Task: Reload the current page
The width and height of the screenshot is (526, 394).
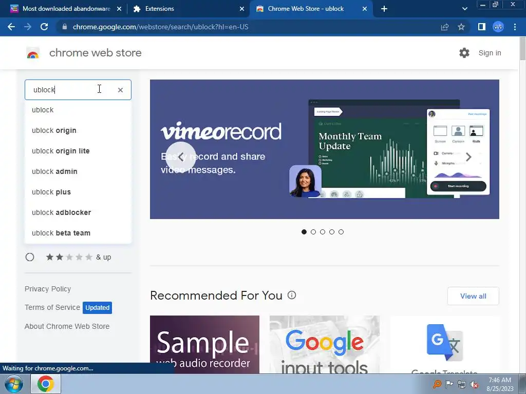Action: coord(44,27)
